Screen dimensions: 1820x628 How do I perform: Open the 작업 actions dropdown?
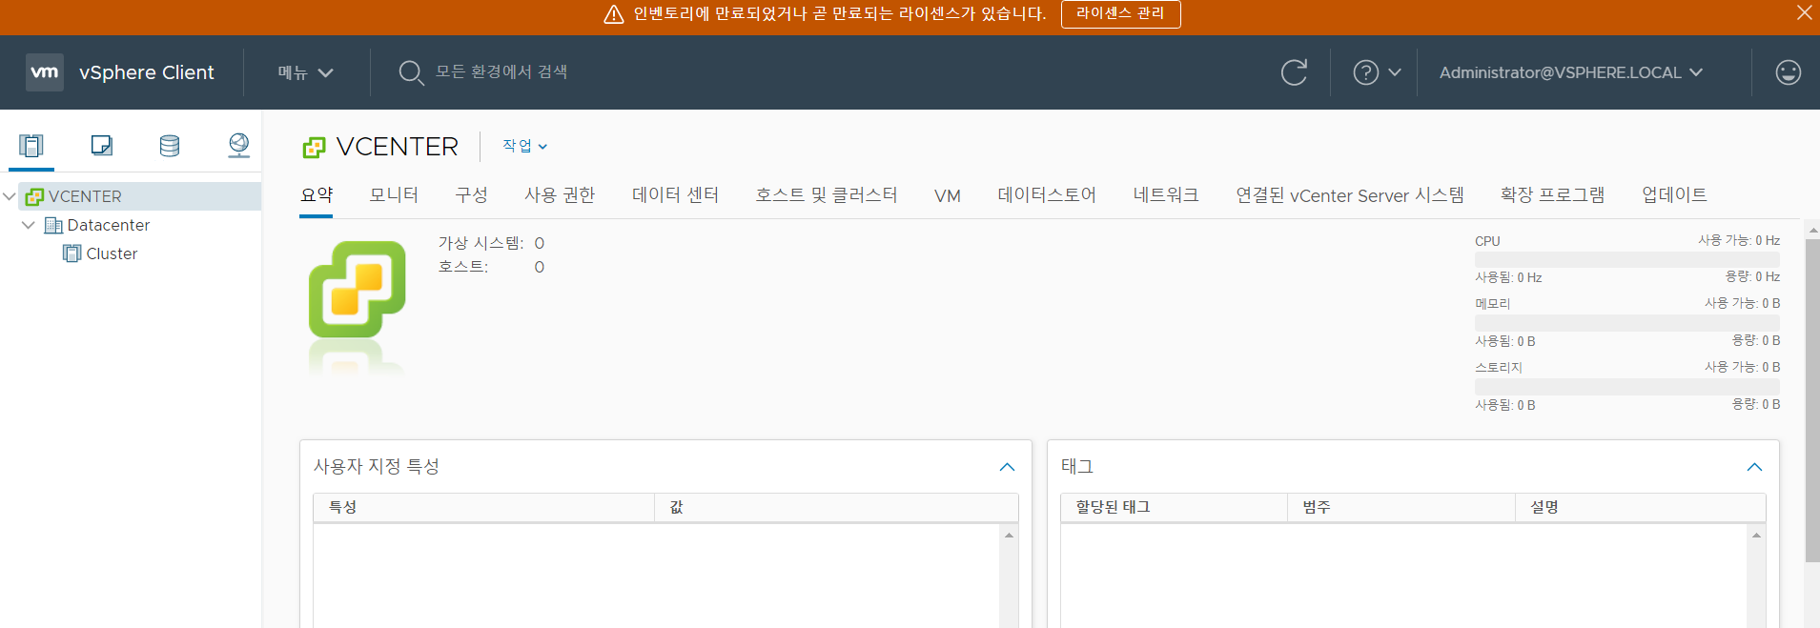(525, 146)
